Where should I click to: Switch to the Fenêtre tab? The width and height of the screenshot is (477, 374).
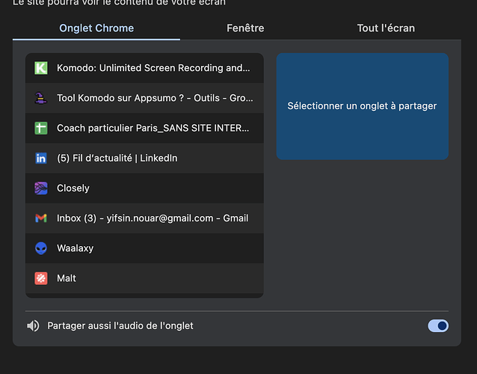coord(245,28)
